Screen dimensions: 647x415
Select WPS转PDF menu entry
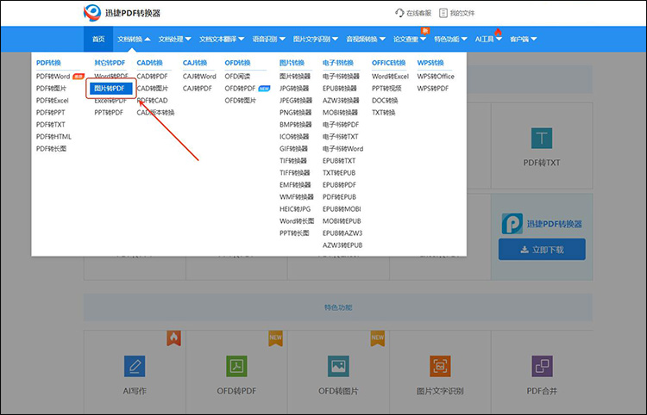433,89
